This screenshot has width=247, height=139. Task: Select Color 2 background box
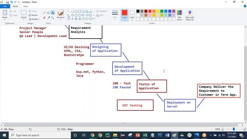(132, 15)
